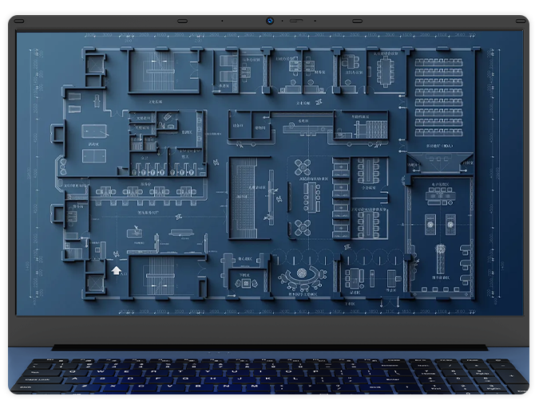Click the left twin exhibit stand in right hall
This screenshot has height=404, width=539.
429,226
